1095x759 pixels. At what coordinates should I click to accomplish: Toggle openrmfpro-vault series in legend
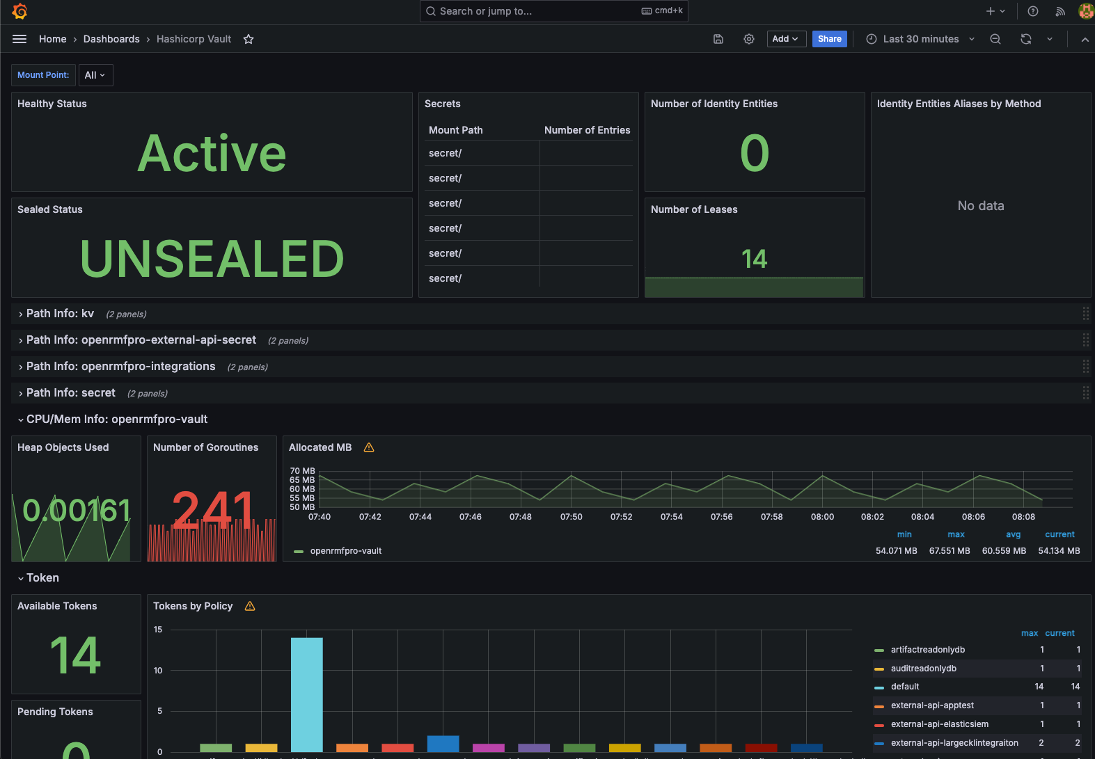[x=346, y=551]
